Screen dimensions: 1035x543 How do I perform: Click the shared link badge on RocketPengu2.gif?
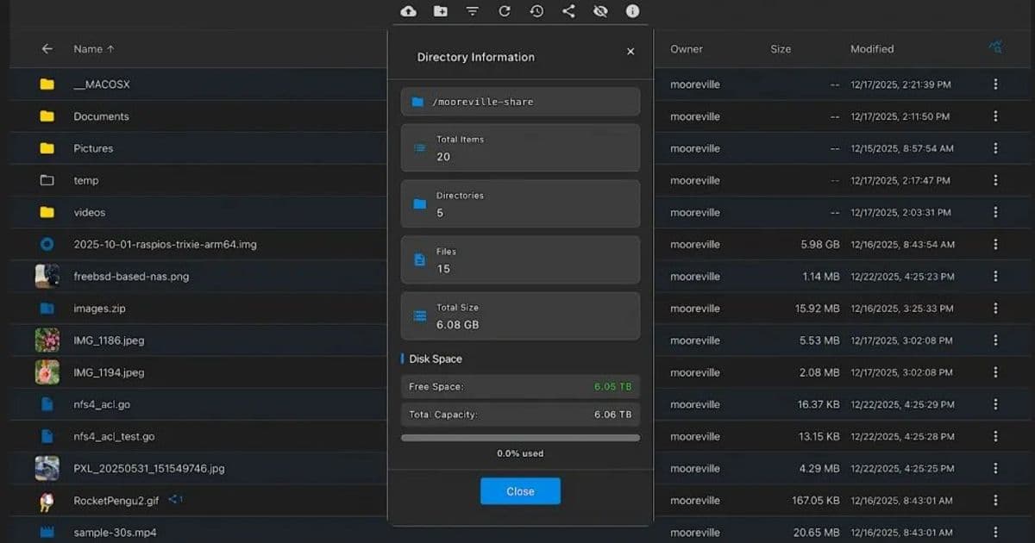pyautogui.click(x=175, y=498)
